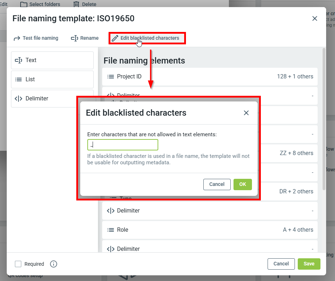The width and height of the screenshot is (335, 281).
Task: Click the Edit blacklisted characters pencil icon
Action: [x=115, y=38]
